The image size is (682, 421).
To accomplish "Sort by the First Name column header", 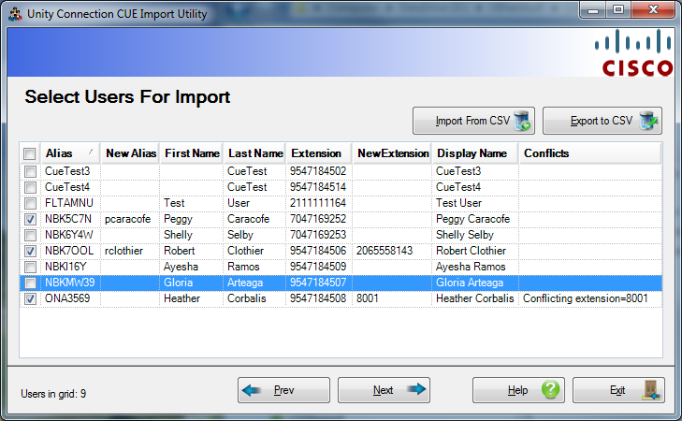I will pyautogui.click(x=192, y=153).
